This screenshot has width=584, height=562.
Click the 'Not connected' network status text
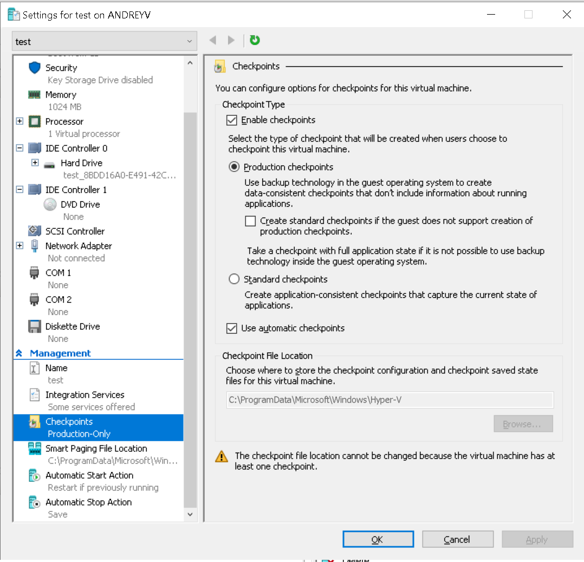pos(76,259)
